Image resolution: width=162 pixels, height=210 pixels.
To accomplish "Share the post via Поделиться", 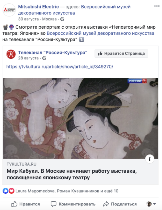I will click(120, 204).
